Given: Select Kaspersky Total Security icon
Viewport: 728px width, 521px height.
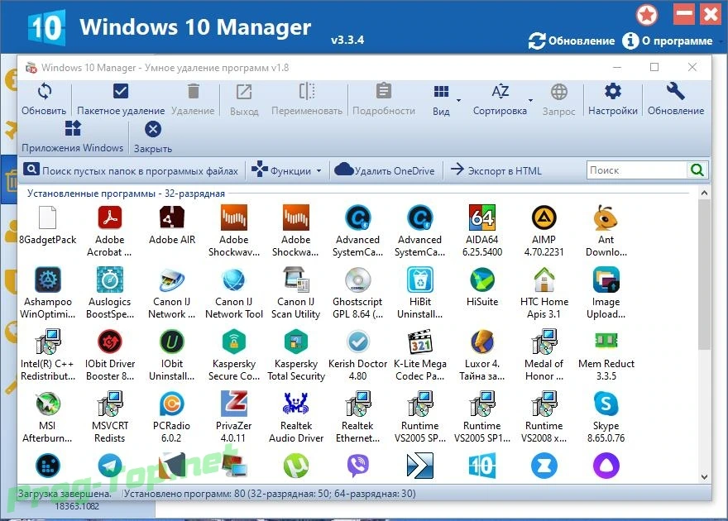Looking at the screenshot, I should tap(296, 342).
